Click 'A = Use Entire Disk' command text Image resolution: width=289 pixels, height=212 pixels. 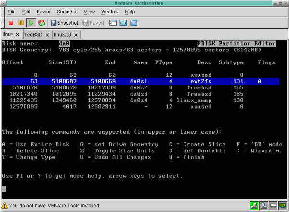(36, 145)
